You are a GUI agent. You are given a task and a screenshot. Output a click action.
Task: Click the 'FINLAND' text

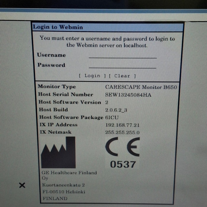pos(55,198)
